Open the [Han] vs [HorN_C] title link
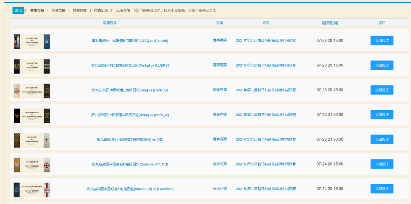Screen dimensions: 411x204 130,90
